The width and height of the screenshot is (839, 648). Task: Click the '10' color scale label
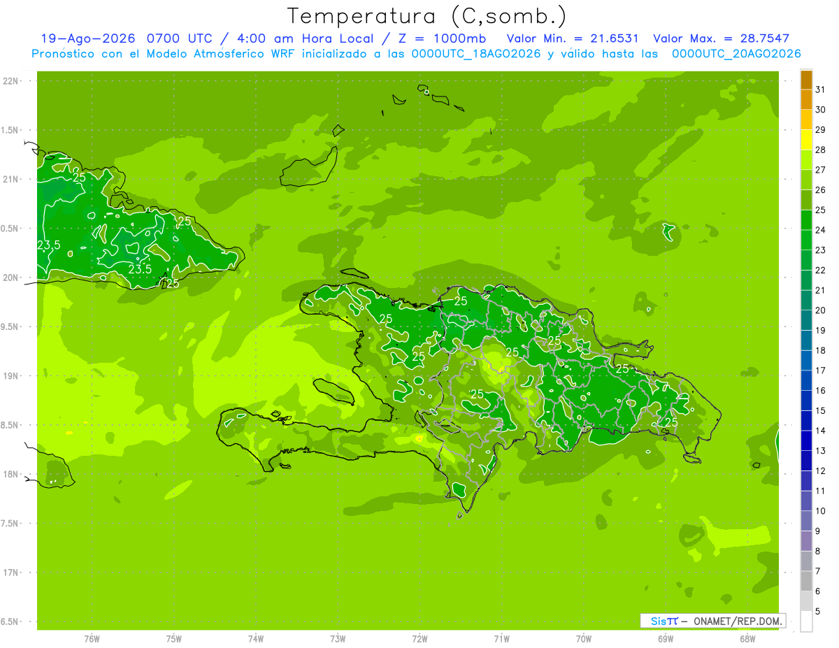point(821,511)
